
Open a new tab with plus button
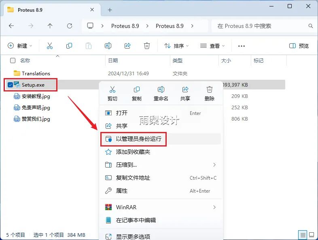(x=110, y=10)
